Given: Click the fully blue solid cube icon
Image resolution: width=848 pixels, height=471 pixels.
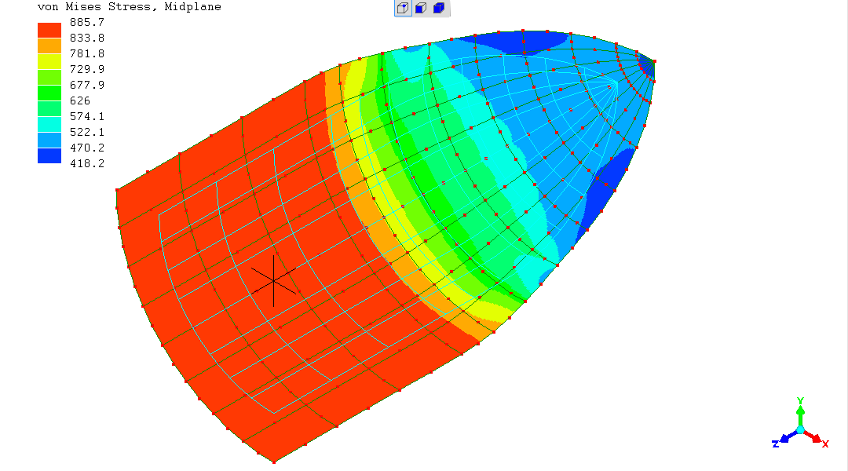Looking at the screenshot, I should (x=439, y=9).
